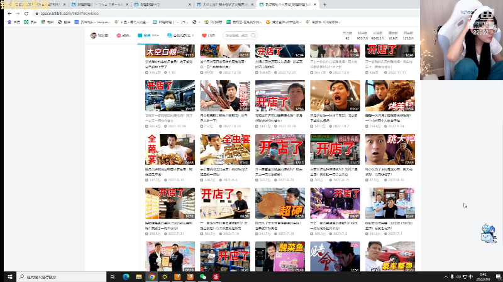Open the volume control in the system tray
The height and width of the screenshot is (282, 503).
[x=458, y=277]
